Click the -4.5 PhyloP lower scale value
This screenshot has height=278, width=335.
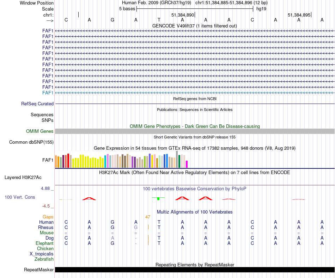(46, 206)
